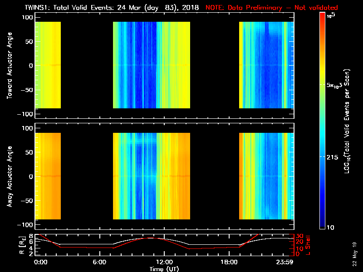
Task: Select the red Data Preliminary note text
Action: point(272,8)
